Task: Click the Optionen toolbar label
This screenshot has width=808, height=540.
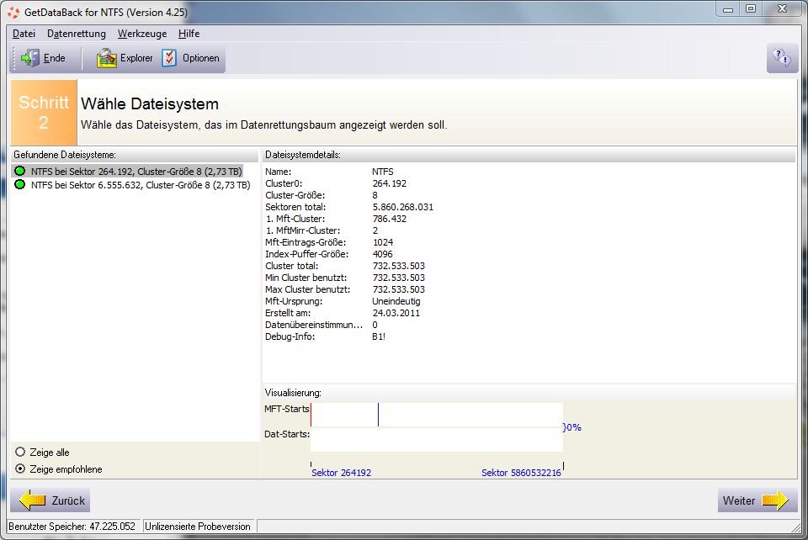Action: point(201,58)
